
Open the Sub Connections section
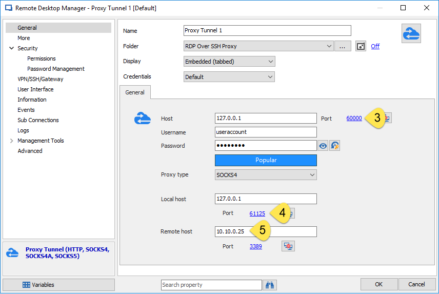[x=38, y=120]
